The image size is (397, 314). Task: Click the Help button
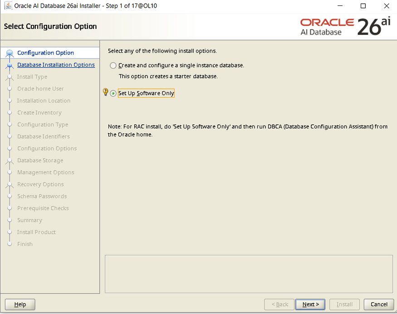click(20, 304)
